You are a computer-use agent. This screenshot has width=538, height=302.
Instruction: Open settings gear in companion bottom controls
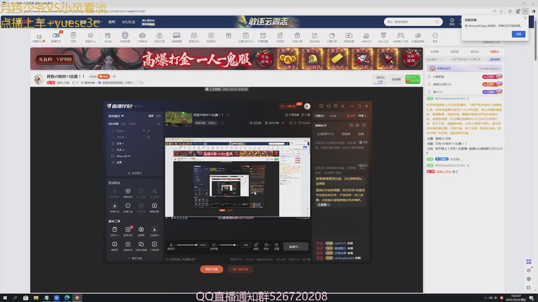click(276, 245)
